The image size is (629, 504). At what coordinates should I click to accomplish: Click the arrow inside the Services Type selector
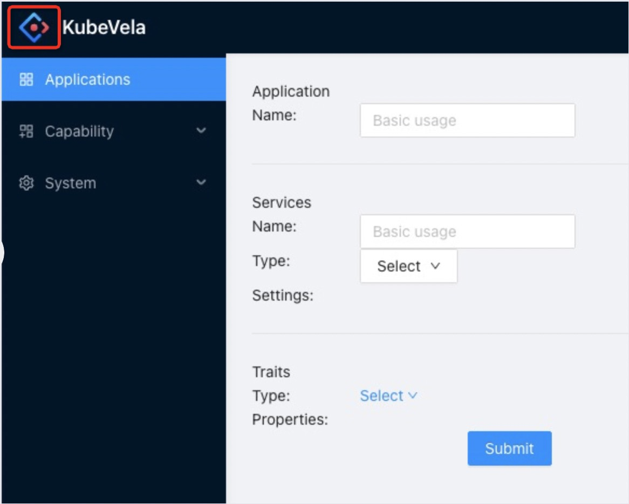coord(434,266)
